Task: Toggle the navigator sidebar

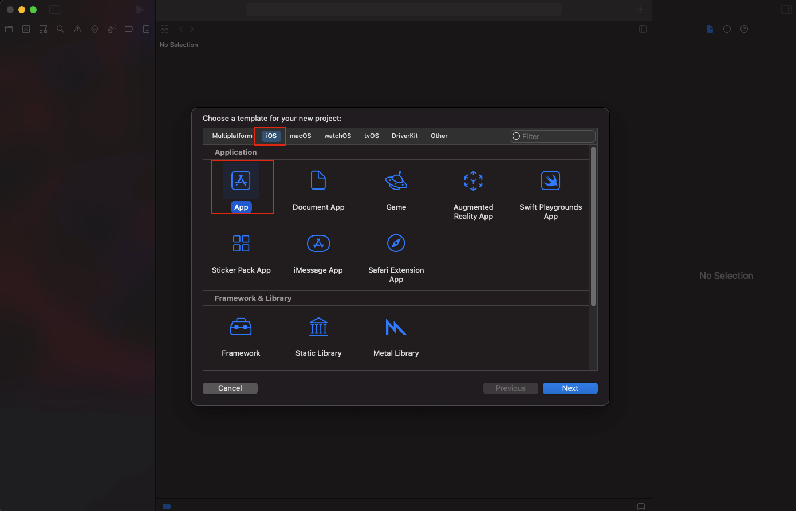Action: [54, 10]
